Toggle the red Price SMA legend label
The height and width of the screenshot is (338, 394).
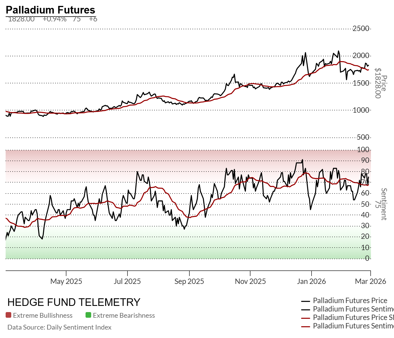click(x=353, y=317)
